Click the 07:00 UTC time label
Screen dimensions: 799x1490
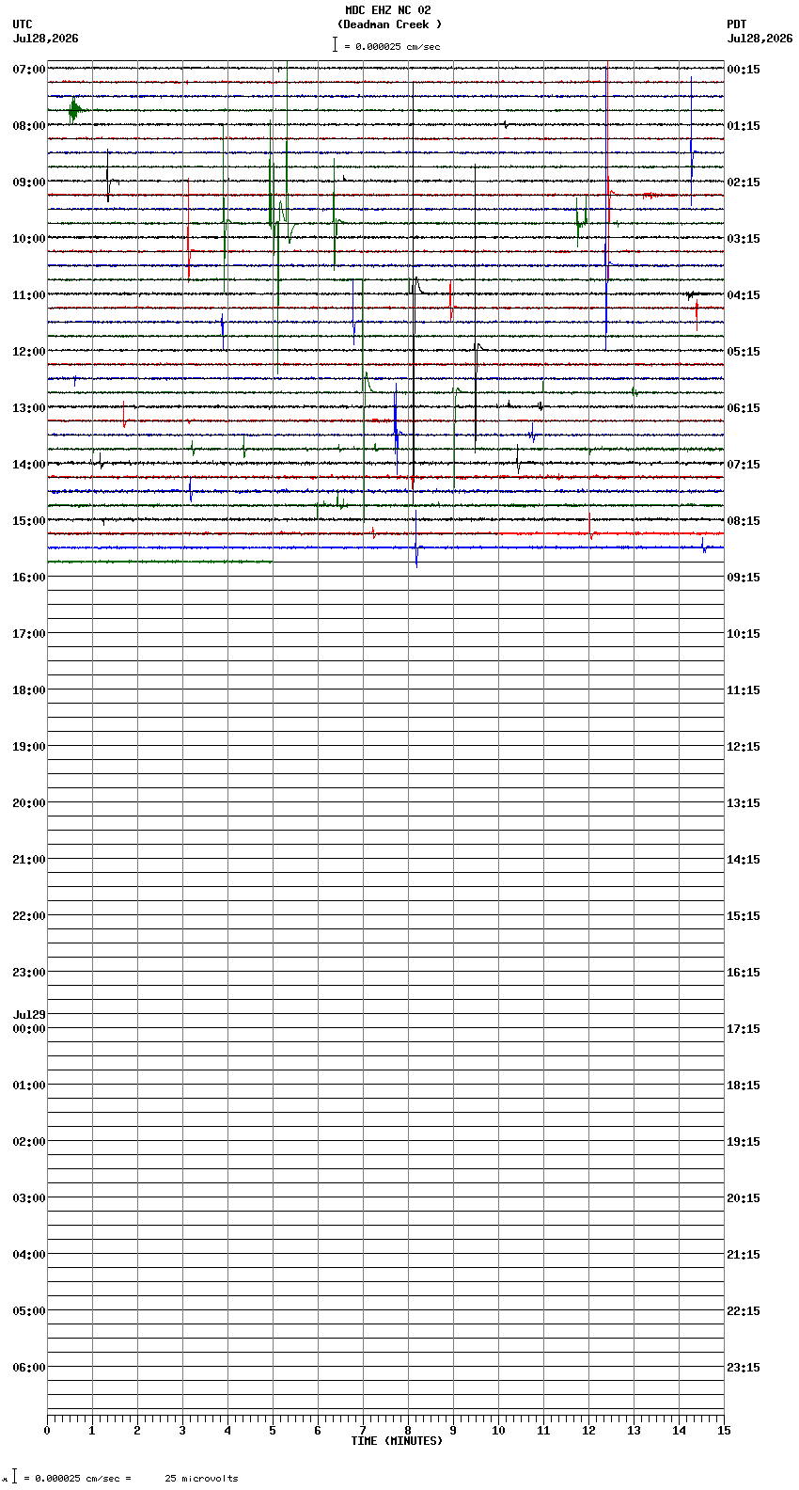pyautogui.click(x=29, y=70)
